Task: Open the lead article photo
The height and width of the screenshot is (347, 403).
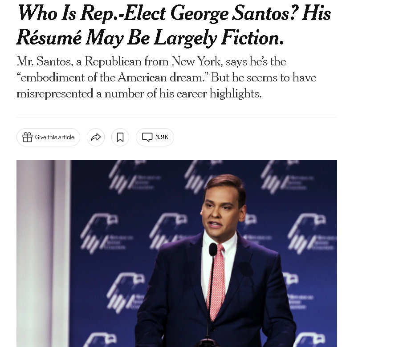Action: [177, 254]
